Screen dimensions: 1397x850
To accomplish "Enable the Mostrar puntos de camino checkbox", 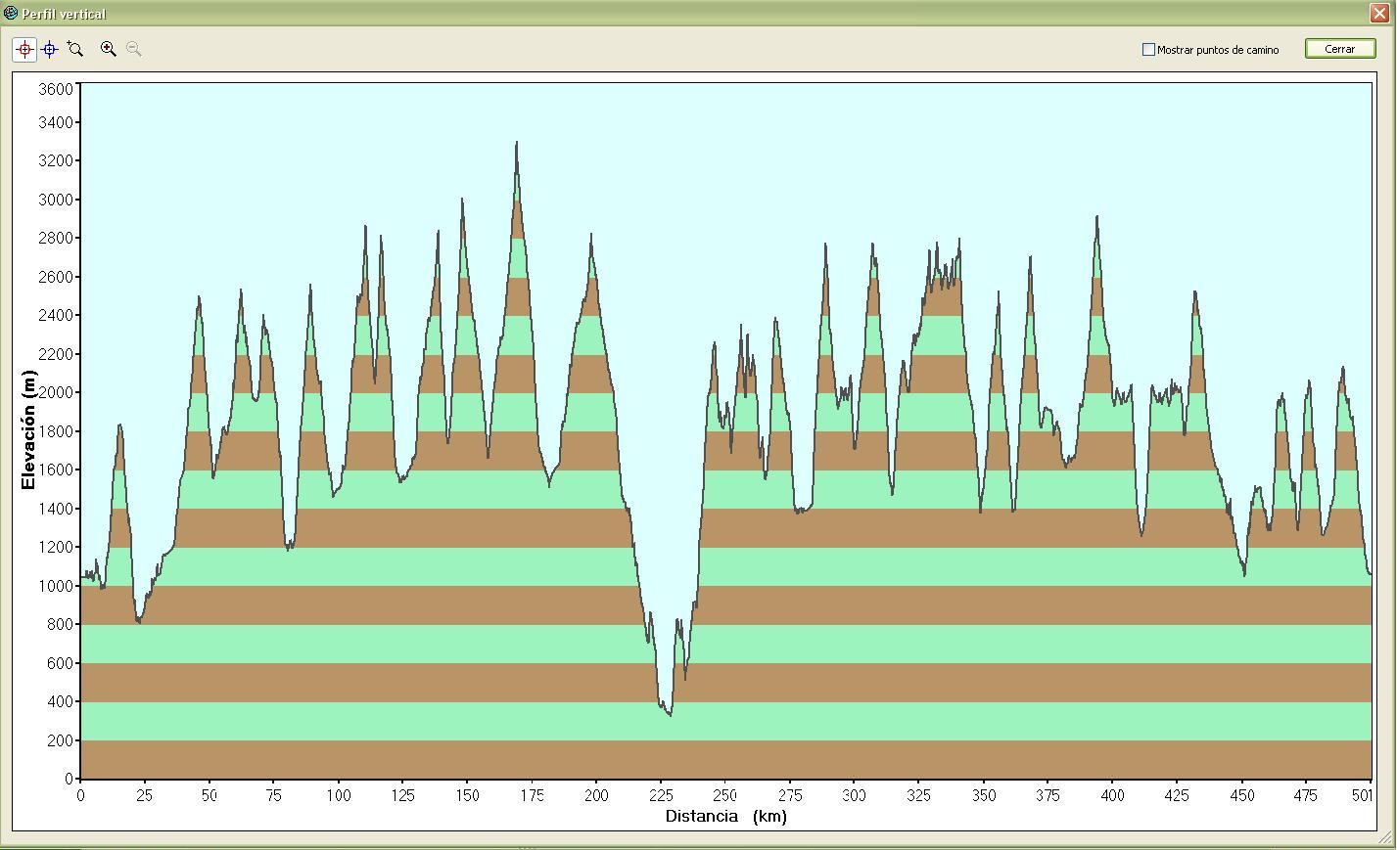I will (1148, 49).
